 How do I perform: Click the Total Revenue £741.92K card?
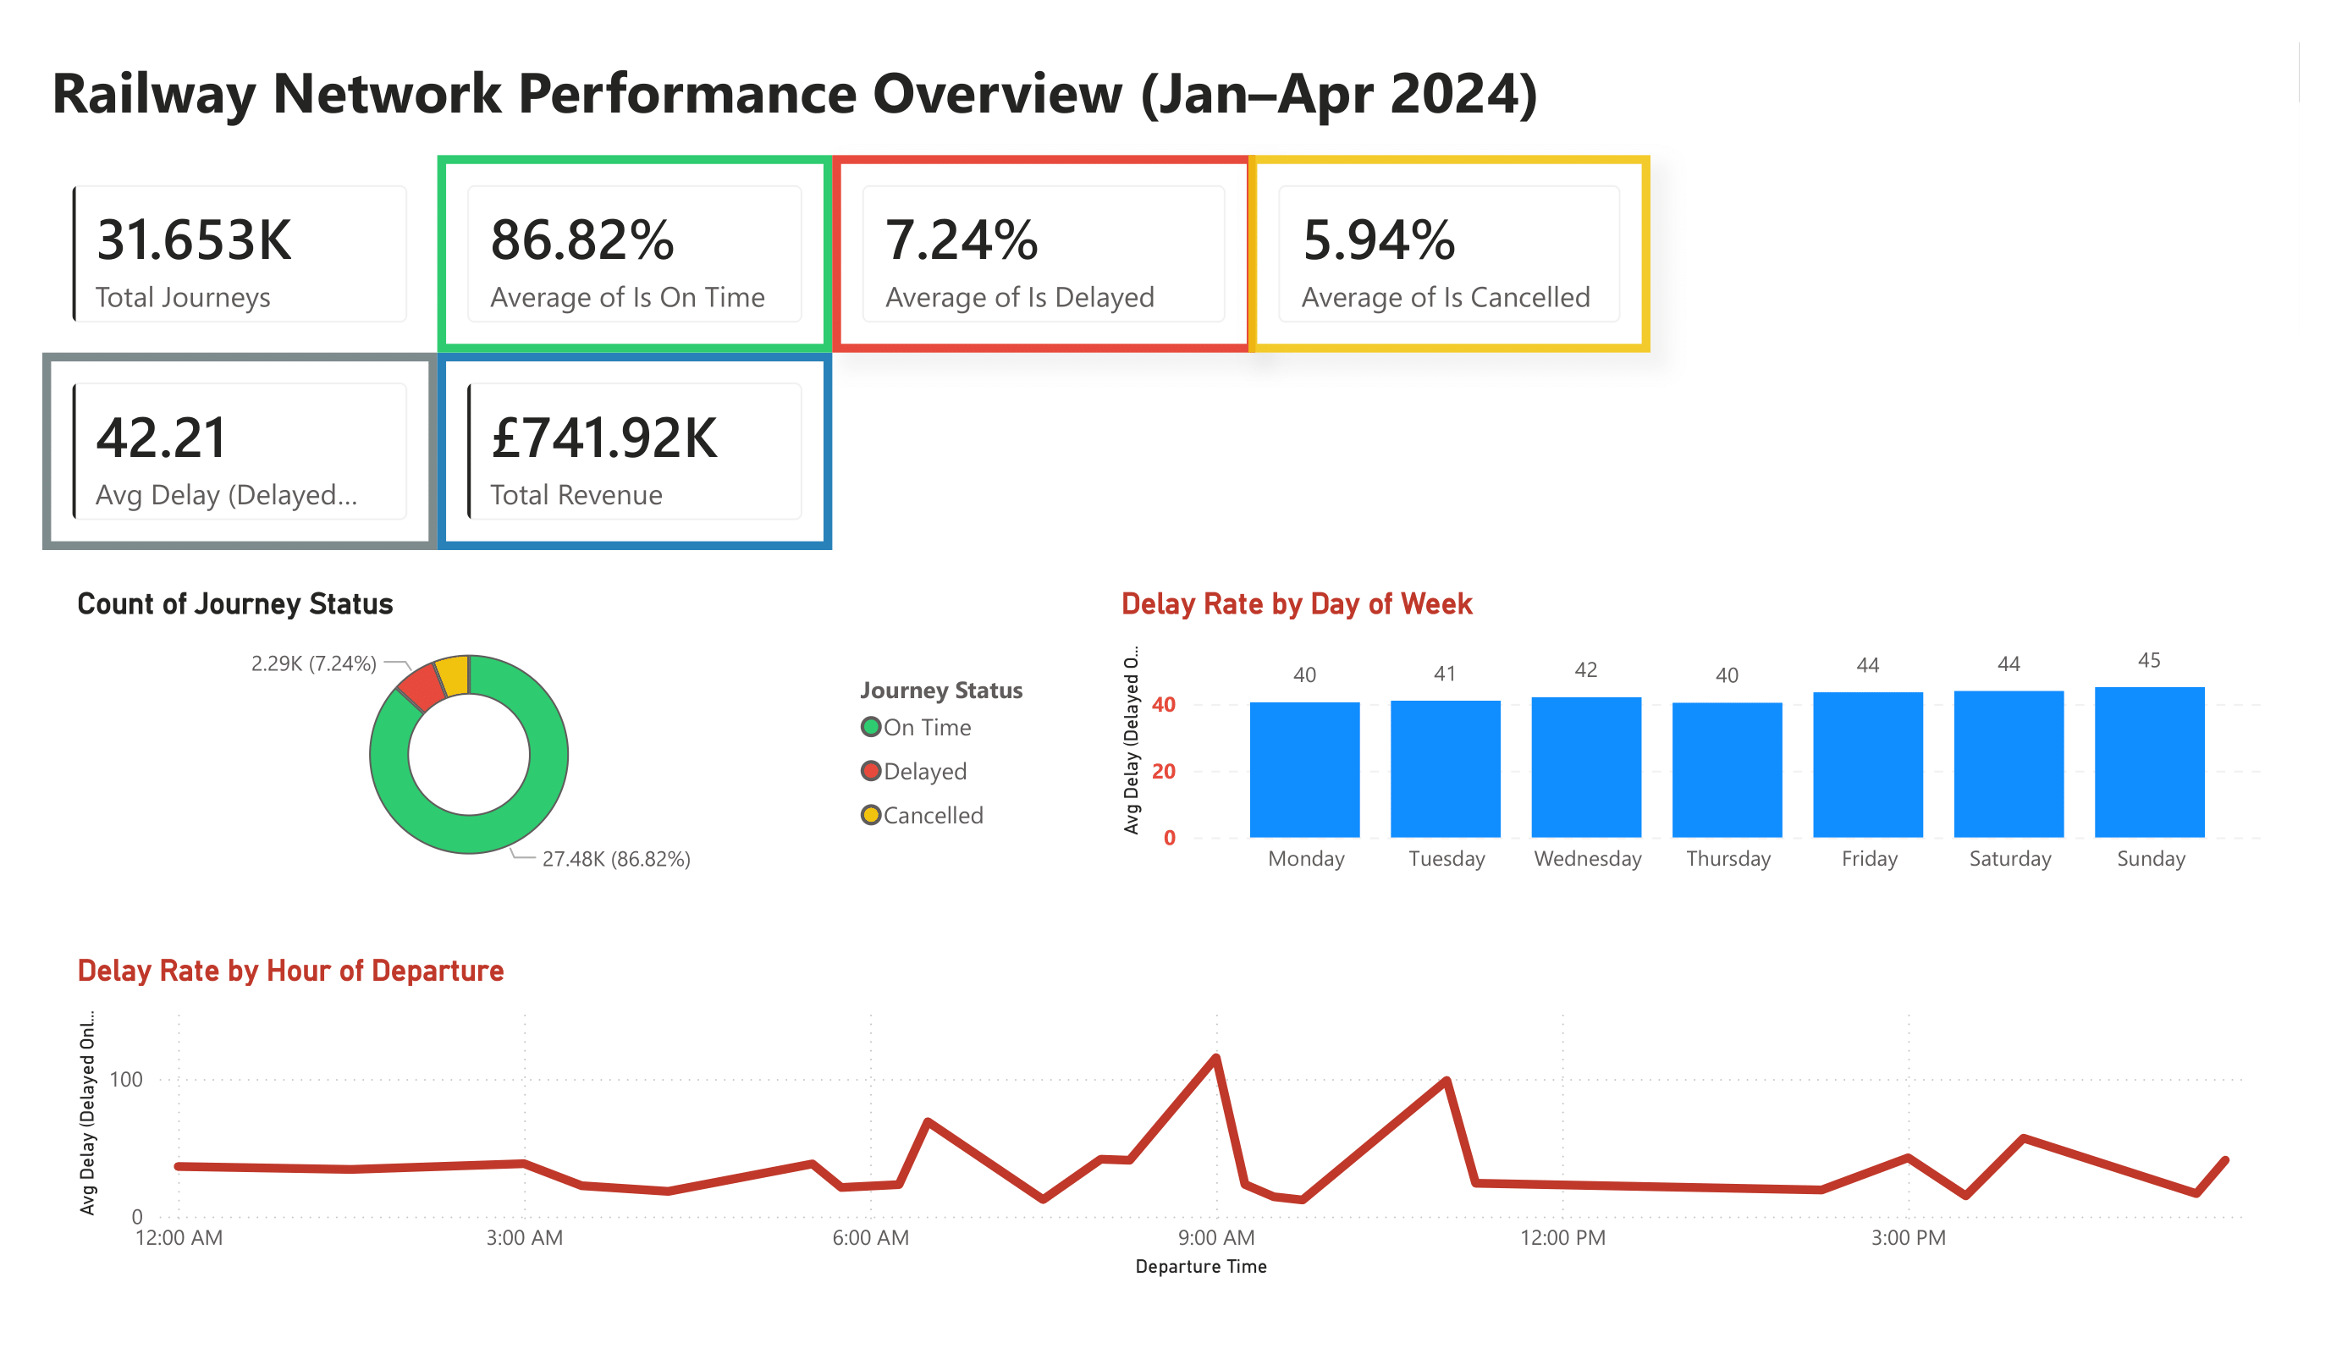point(634,451)
